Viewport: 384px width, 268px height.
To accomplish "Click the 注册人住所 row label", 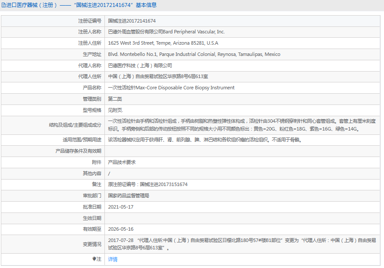I will 90,43.
